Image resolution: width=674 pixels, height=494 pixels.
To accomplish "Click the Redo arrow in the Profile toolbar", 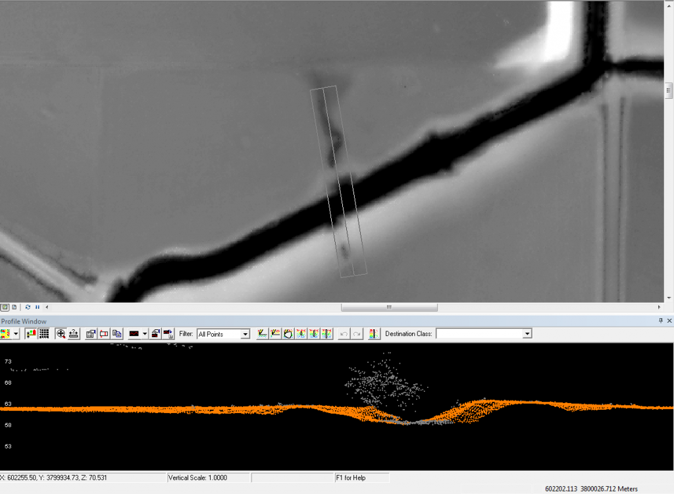I will click(357, 333).
